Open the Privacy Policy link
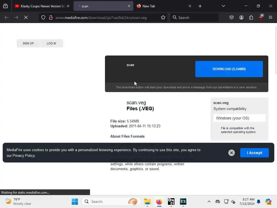Screen dimensions: 277x208 click(24, 156)
